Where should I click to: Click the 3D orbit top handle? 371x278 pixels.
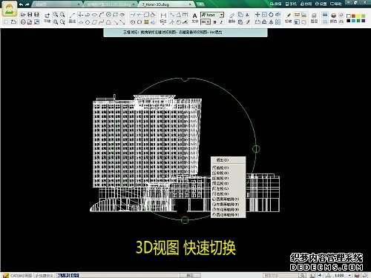(x=185, y=79)
